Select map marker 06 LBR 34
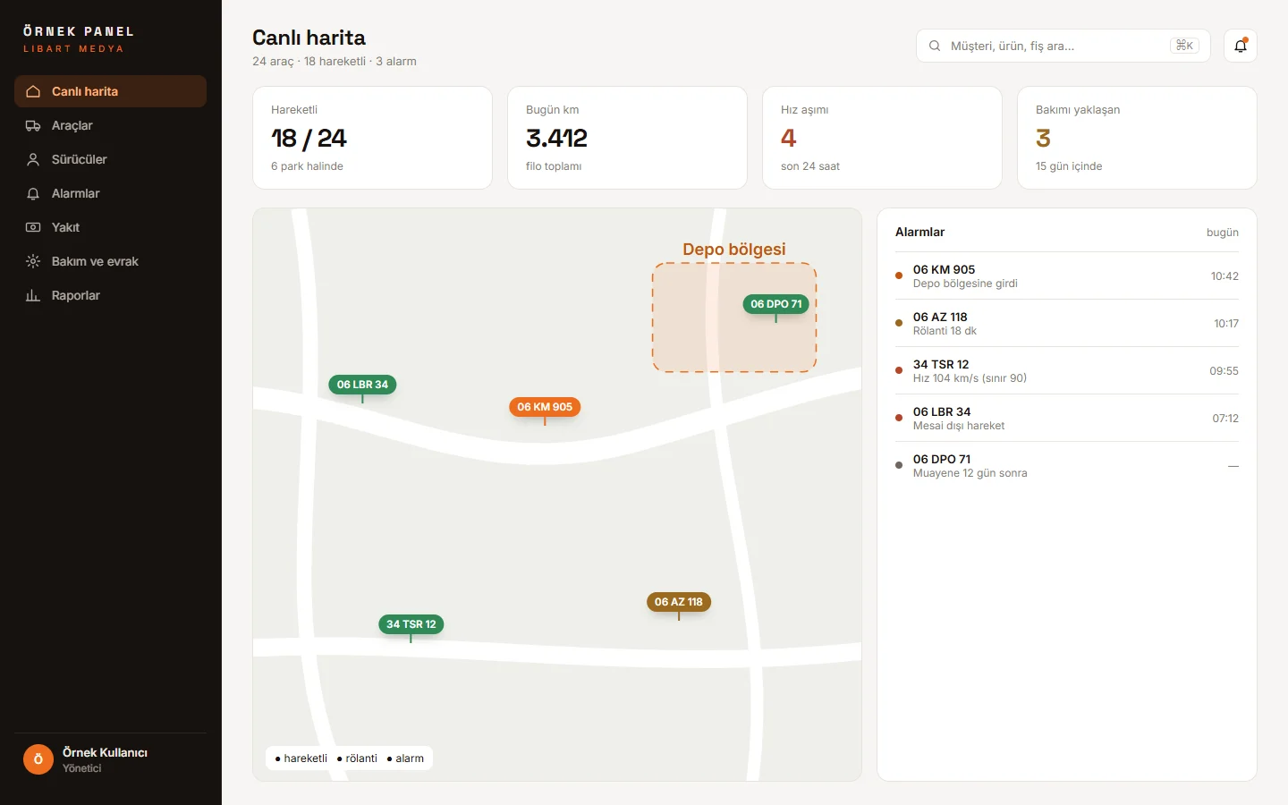The image size is (1288, 805). 362,385
